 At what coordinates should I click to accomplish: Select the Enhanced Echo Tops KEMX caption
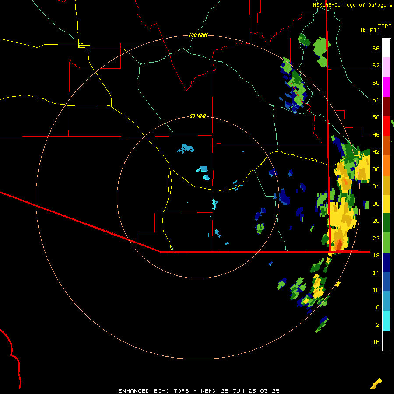tap(199, 391)
